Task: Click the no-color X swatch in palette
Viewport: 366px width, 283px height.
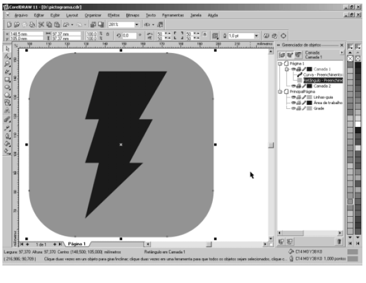Action: [x=350, y=58]
